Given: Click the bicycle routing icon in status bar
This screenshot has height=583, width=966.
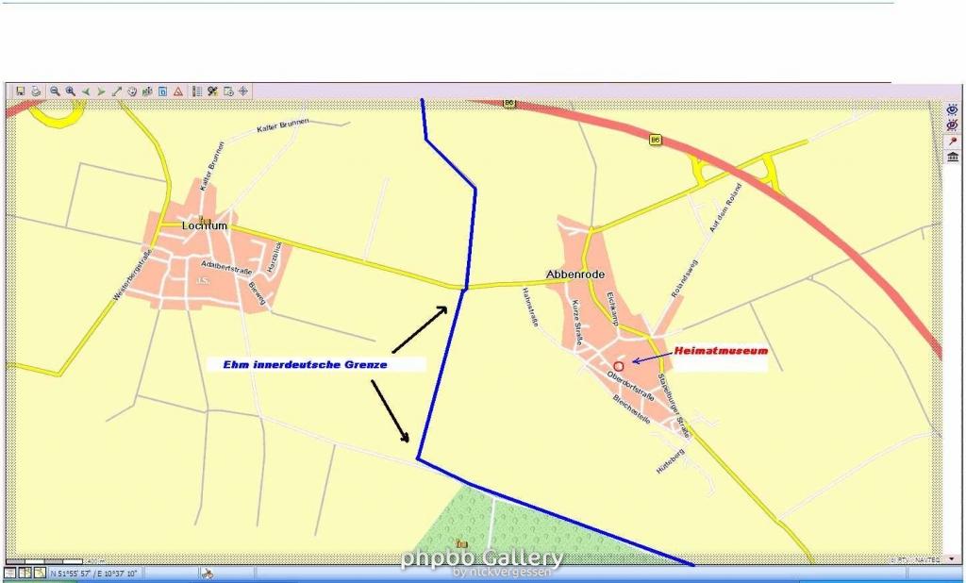Looking at the screenshot, I should pyautogui.click(x=206, y=573).
